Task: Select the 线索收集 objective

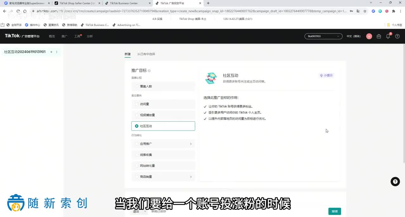Action: click(x=163, y=155)
